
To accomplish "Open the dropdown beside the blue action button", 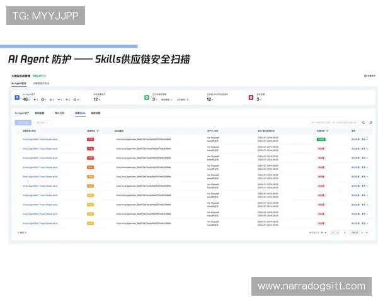I will pyautogui.click(x=42, y=123).
